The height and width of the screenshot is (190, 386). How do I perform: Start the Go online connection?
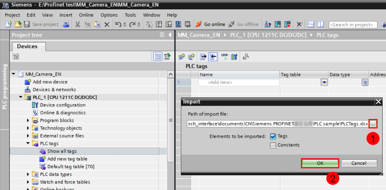(x=210, y=24)
